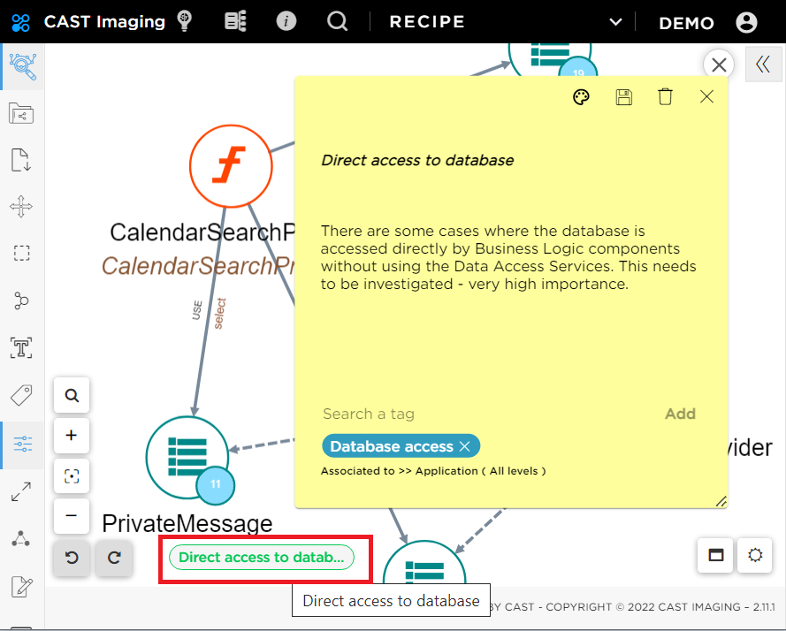Click the PrivateMessage node label

(x=187, y=523)
